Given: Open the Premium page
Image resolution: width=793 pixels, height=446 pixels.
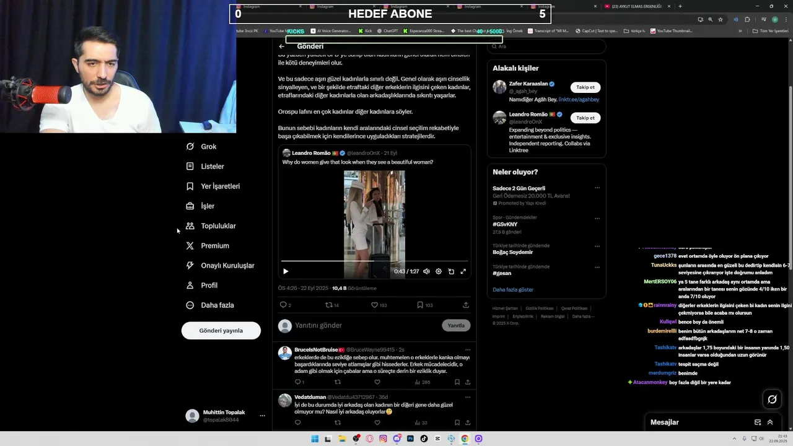Looking at the screenshot, I should pyautogui.click(x=208, y=246).
